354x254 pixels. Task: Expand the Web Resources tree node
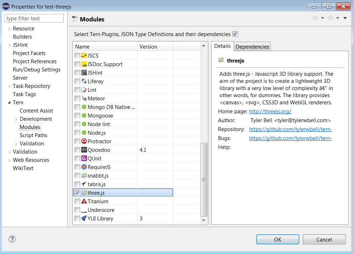click(x=9, y=160)
